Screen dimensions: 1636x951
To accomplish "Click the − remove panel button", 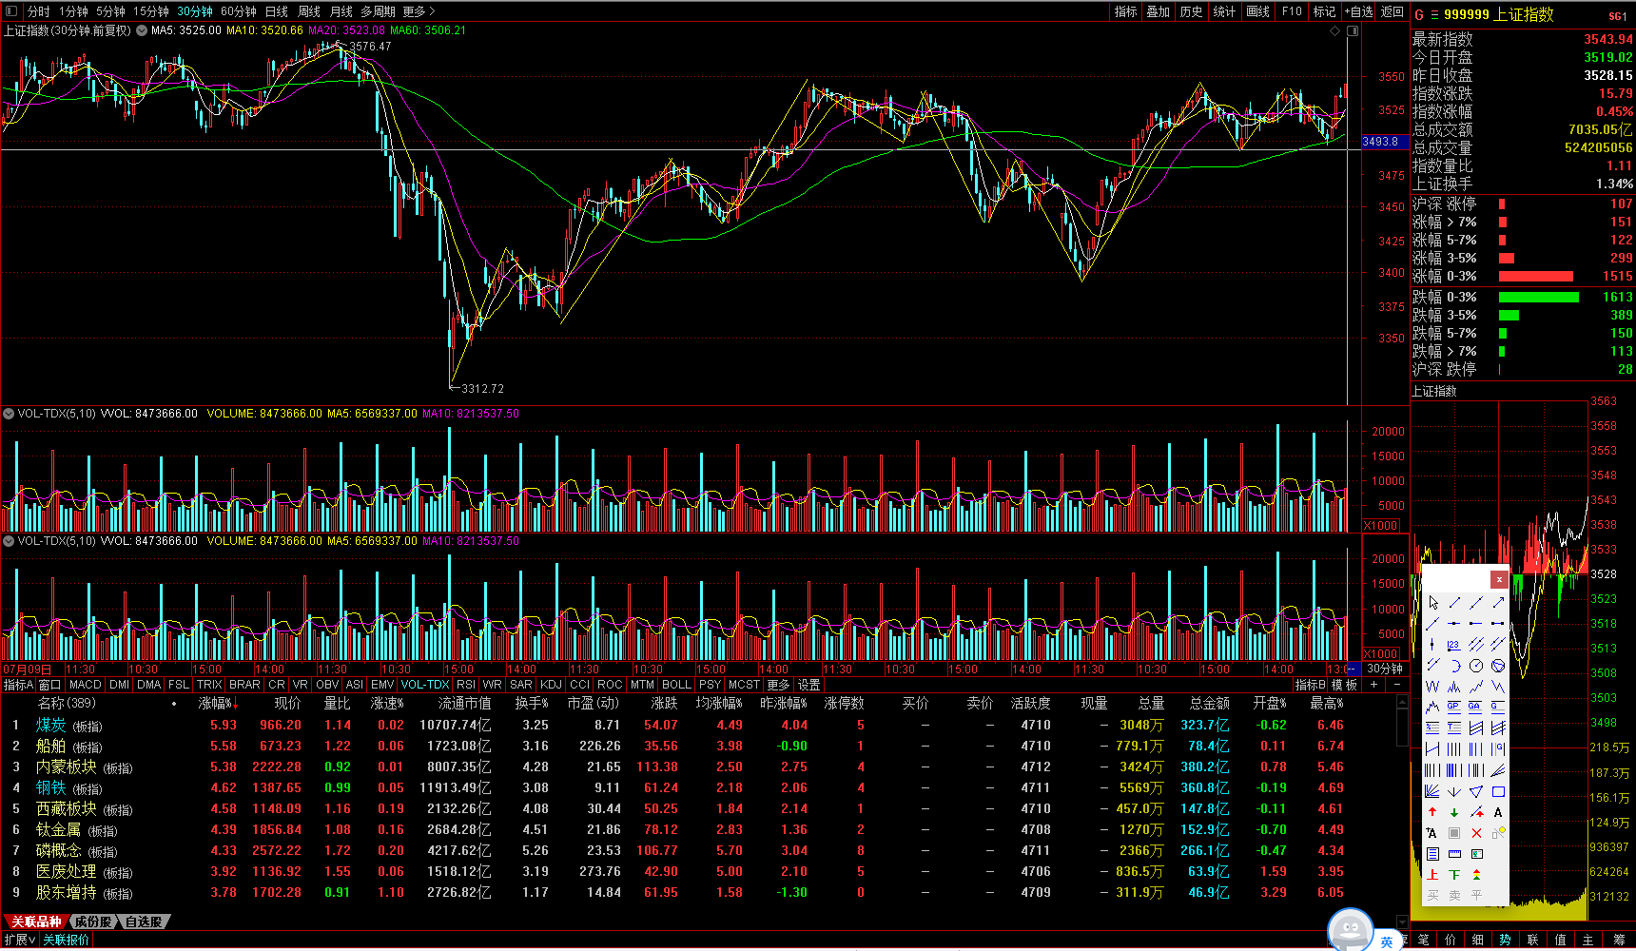I will 1396,685.
